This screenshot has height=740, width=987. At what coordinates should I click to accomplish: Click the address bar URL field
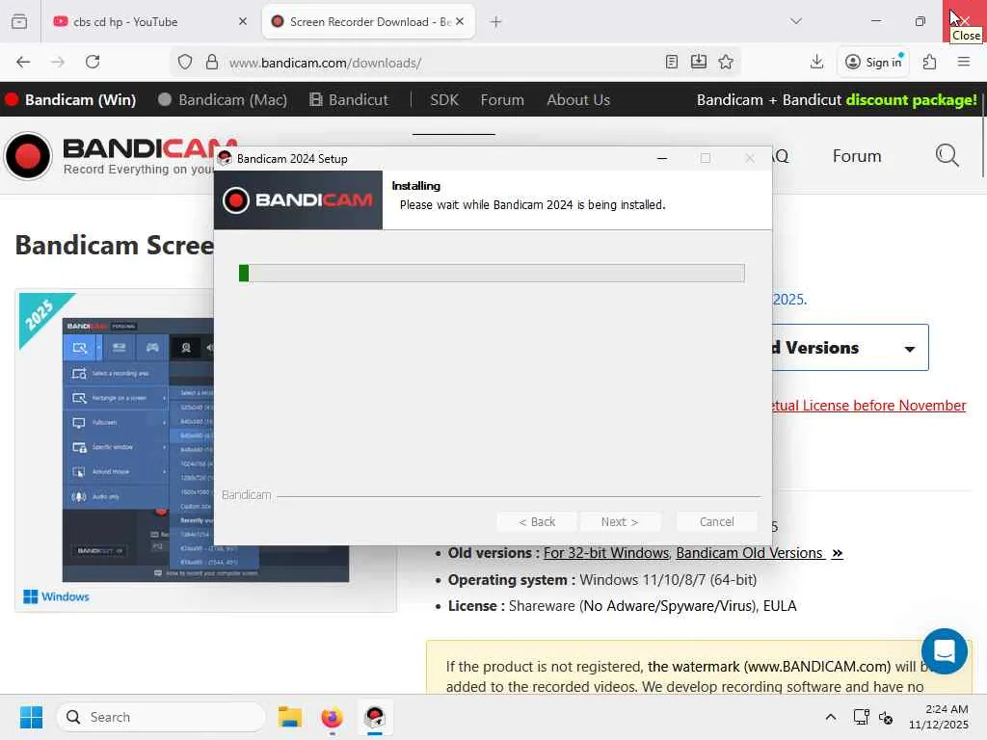pyautogui.click(x=440, y=63)
